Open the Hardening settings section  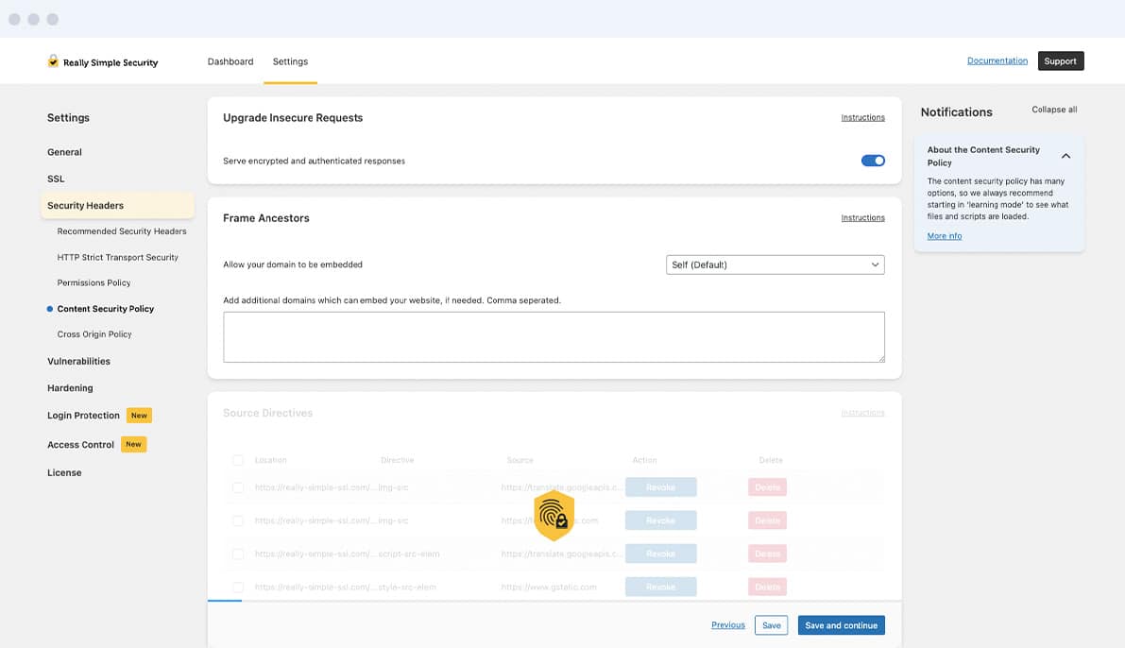coord(70,388)
